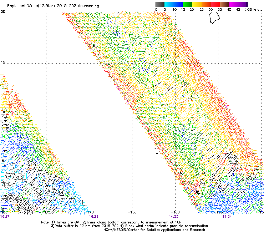Click the small island marker near 17N, -169.5
This screenshot has width=264, height=232.
click(x=93, y=46)
